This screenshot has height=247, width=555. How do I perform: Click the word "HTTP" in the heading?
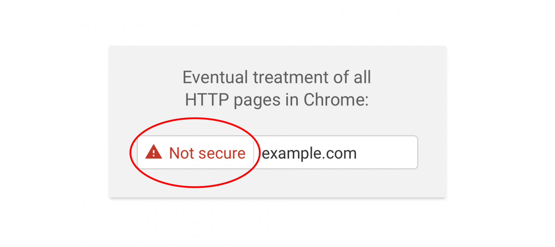(x=207, y=100)
